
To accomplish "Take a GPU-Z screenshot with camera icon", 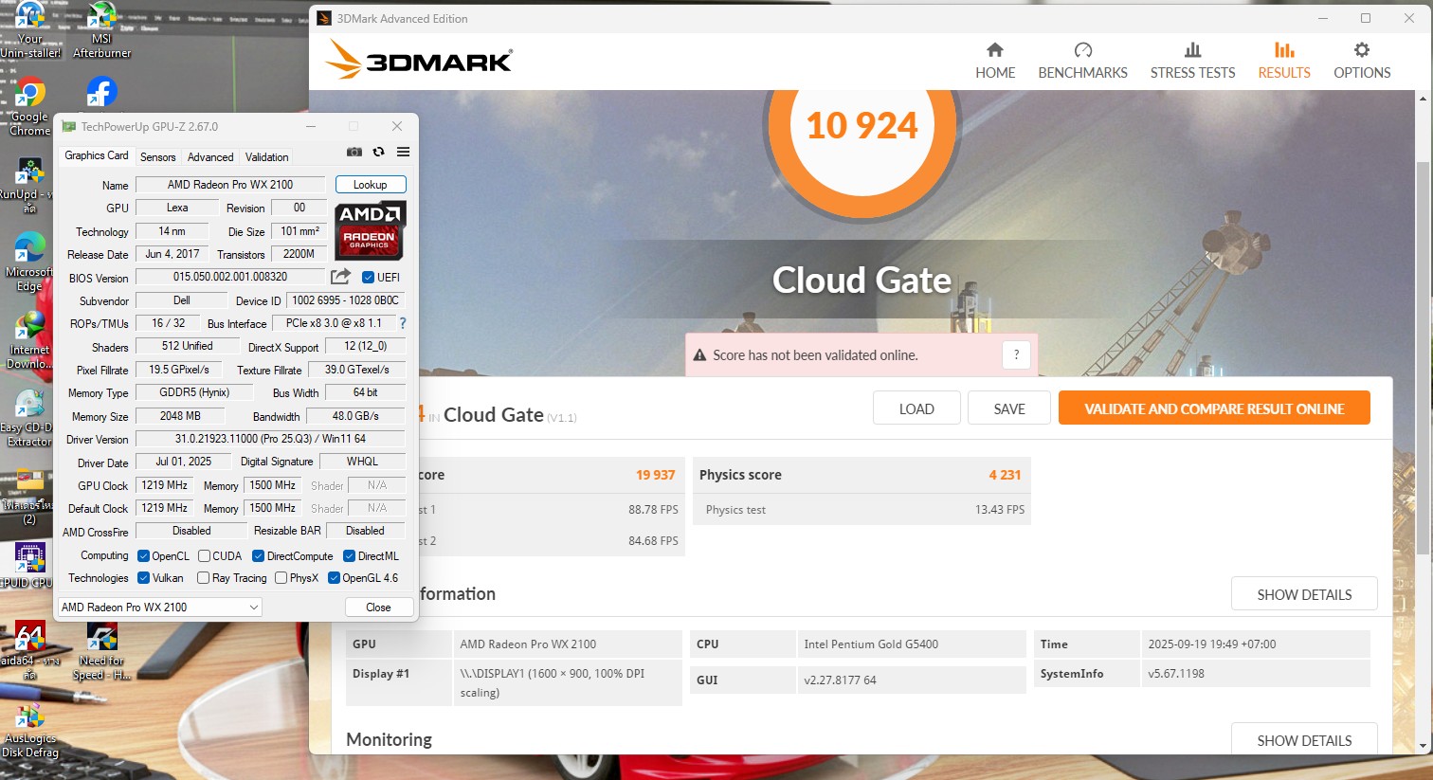I will point(354,152).
